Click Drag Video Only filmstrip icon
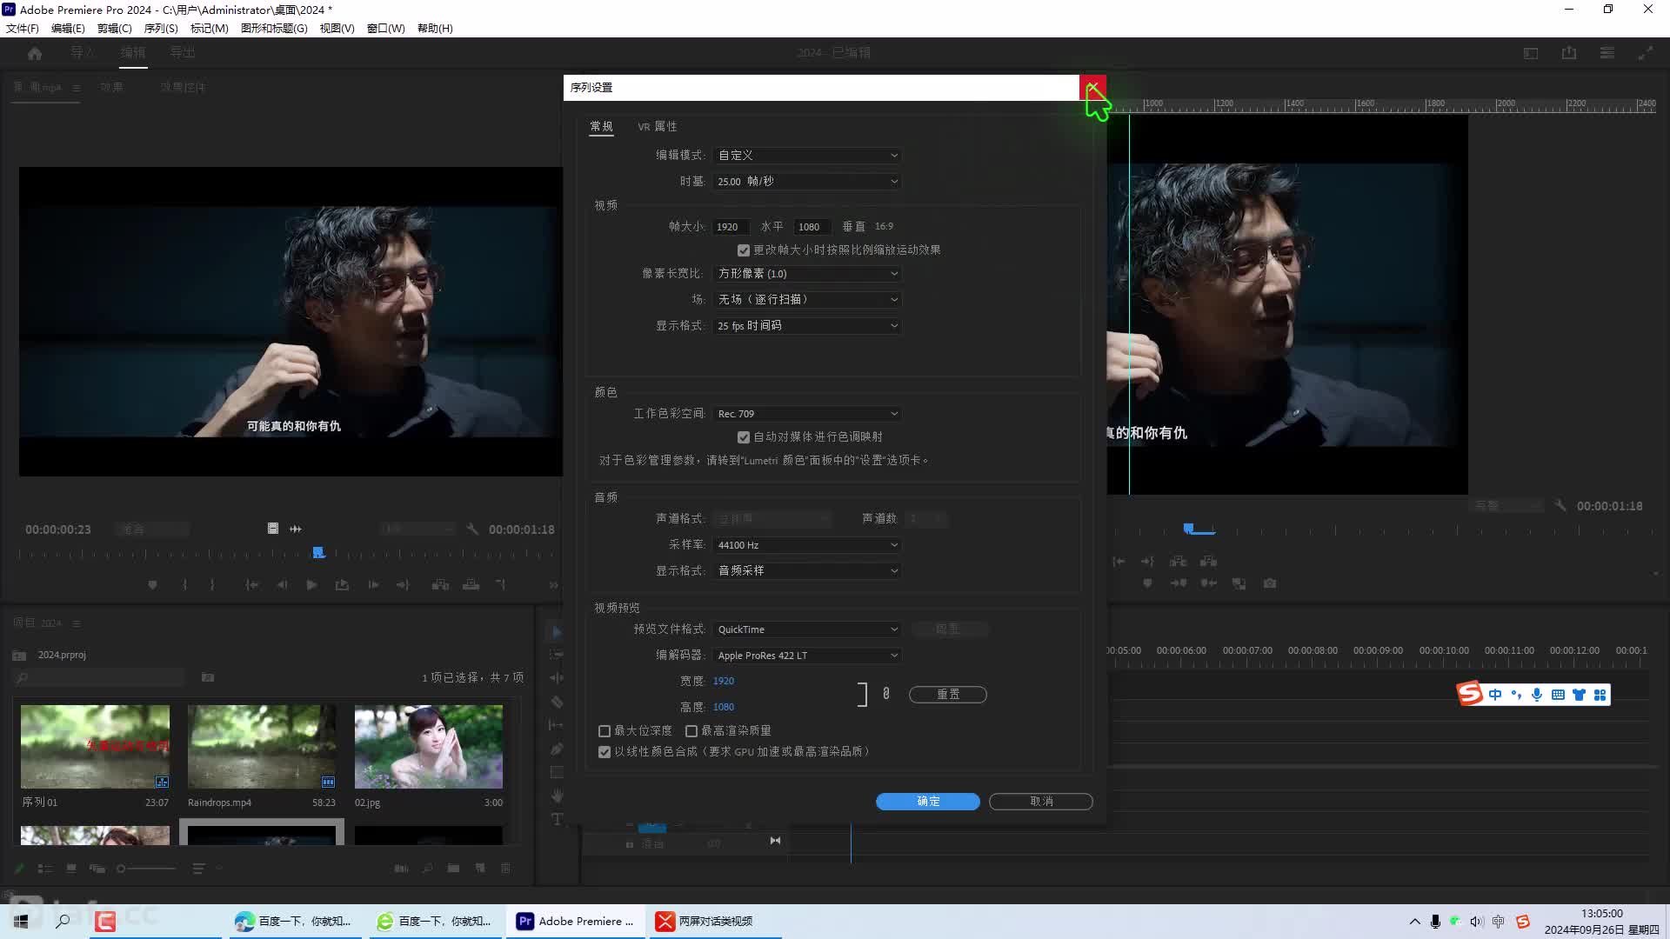Viewport: 1670px width, 939px height. tap(272, 529)
